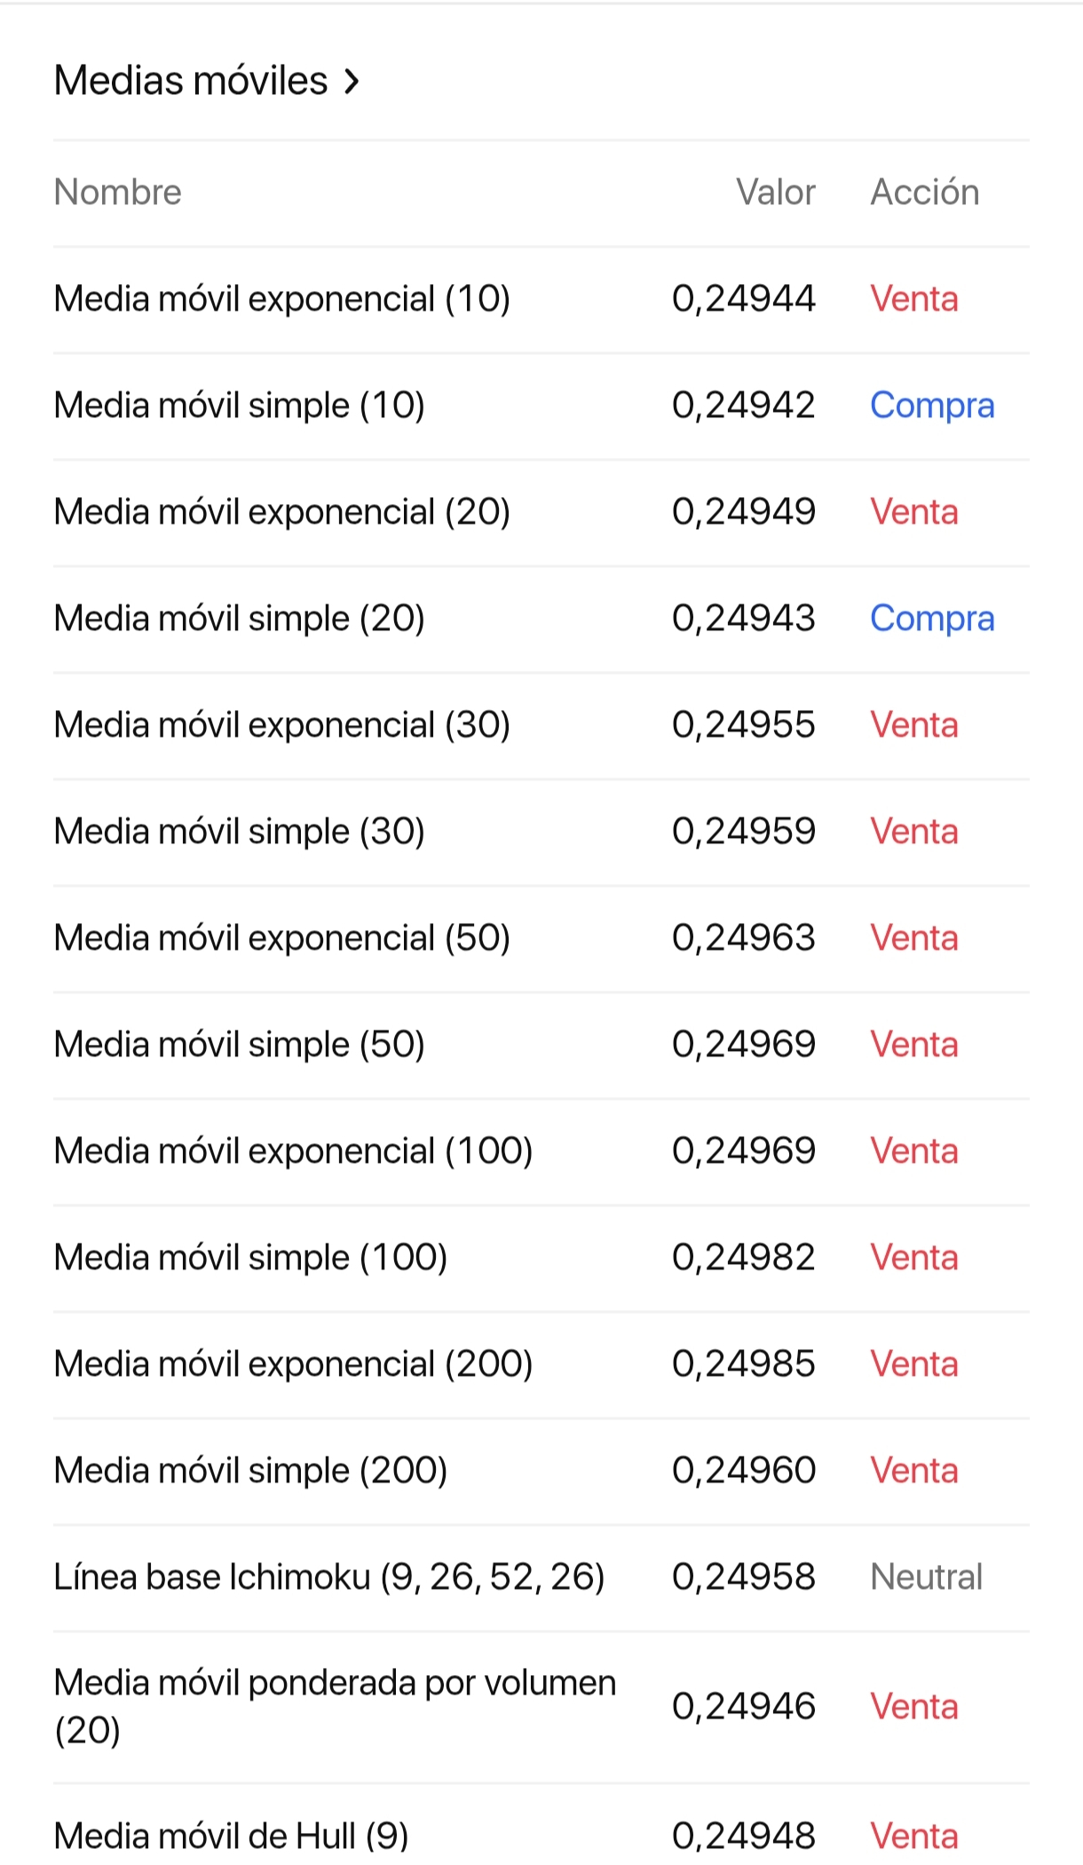Tap Neutral signal for Ichimoku base line
The image size is (1083, 1865).
[x=926, y=1577]
